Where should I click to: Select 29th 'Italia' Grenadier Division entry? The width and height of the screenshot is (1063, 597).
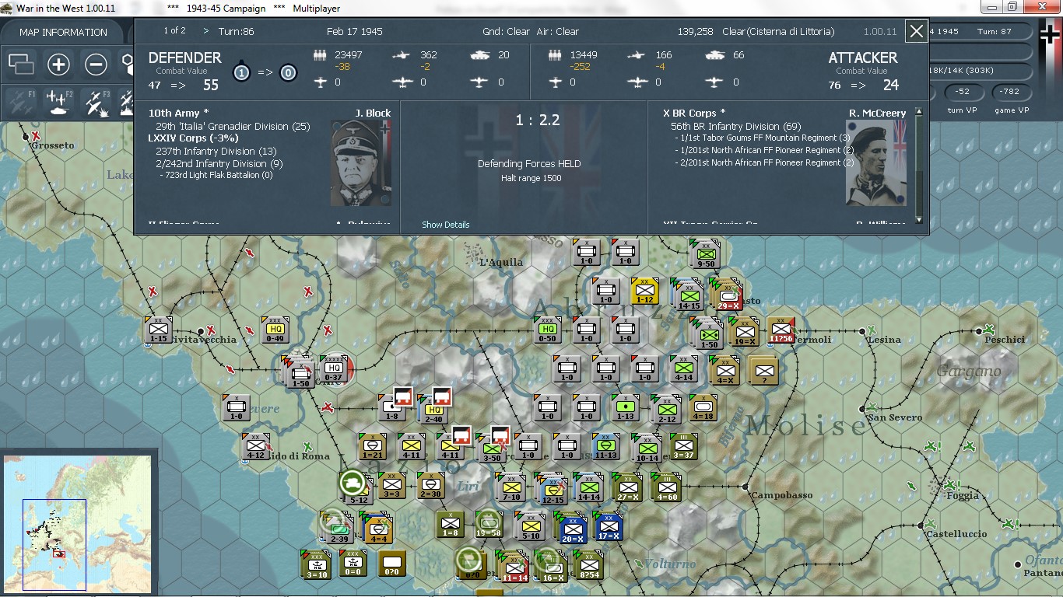233,126
